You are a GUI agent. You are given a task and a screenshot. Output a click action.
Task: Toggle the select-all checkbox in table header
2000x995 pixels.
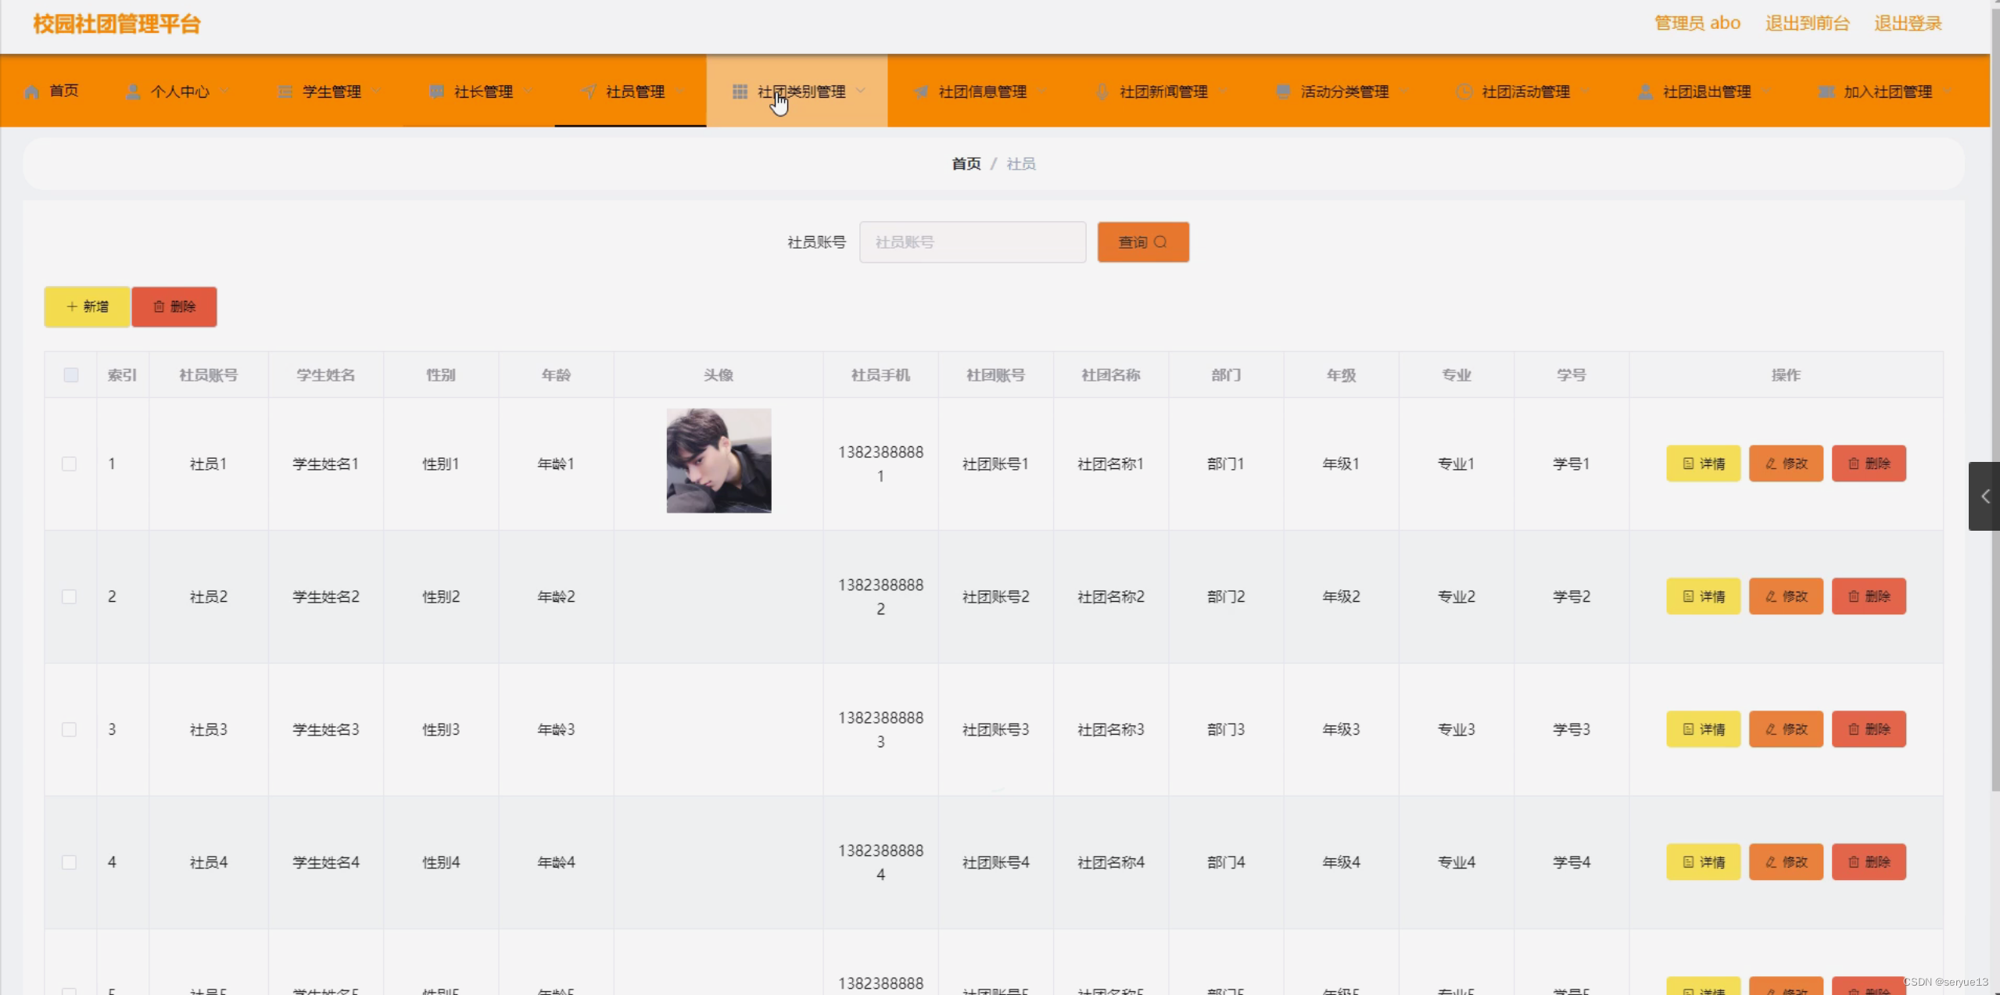pyautogui.click(x=70, y=375)
